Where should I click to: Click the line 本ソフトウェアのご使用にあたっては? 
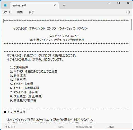pyautogui.click(x=50, y=120)
